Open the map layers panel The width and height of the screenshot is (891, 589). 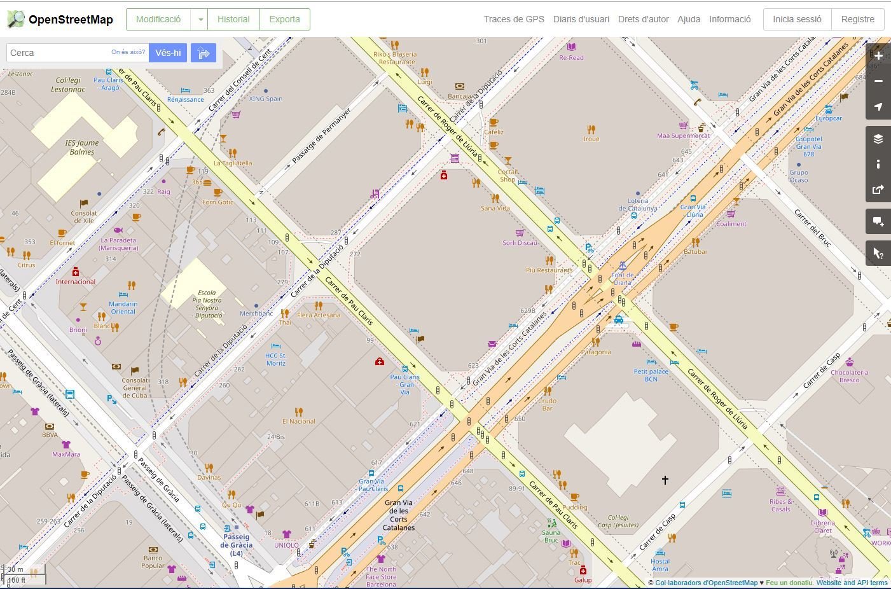click(x=878, y=139)
